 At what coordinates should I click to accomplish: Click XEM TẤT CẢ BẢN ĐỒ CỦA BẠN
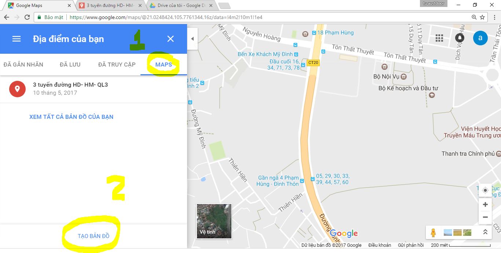(71, 117)
